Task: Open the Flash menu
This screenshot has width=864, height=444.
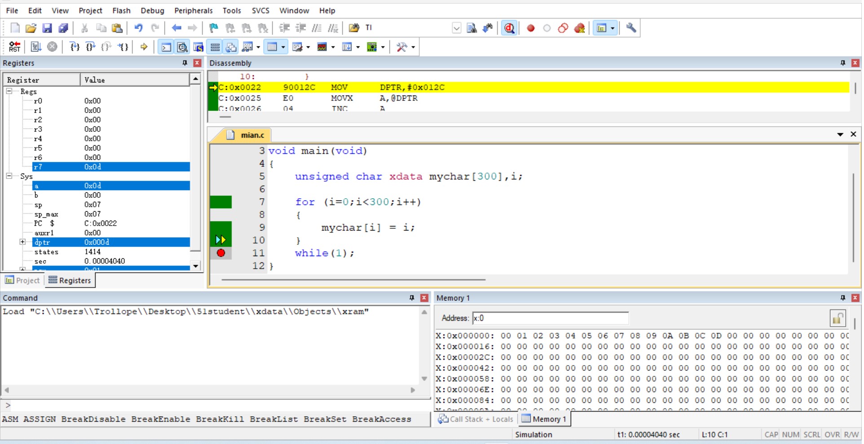Action: (121, 10)
